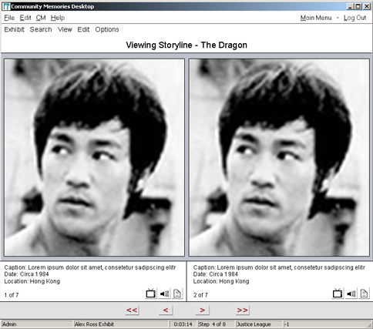Play audio icon for photo 1 of 7

(164, 294)
